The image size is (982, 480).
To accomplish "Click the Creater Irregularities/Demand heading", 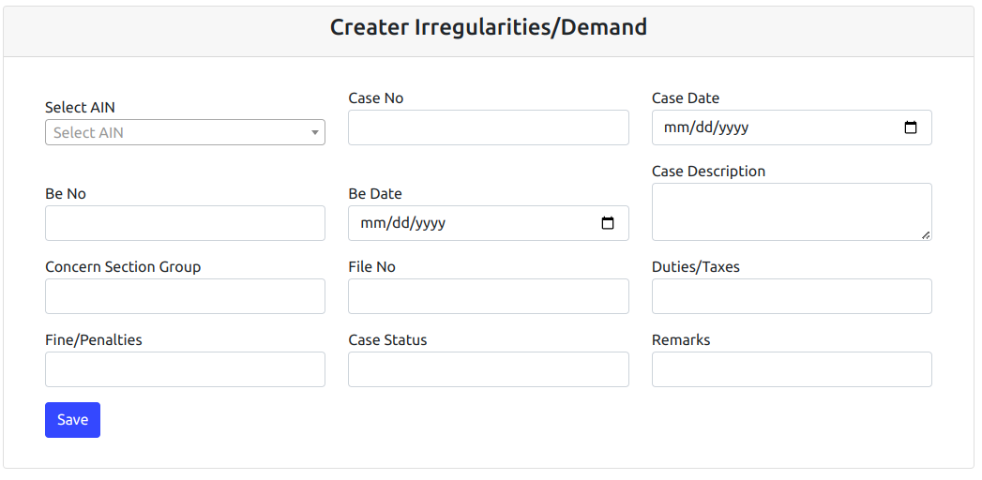I will click(x=489, y=27).
